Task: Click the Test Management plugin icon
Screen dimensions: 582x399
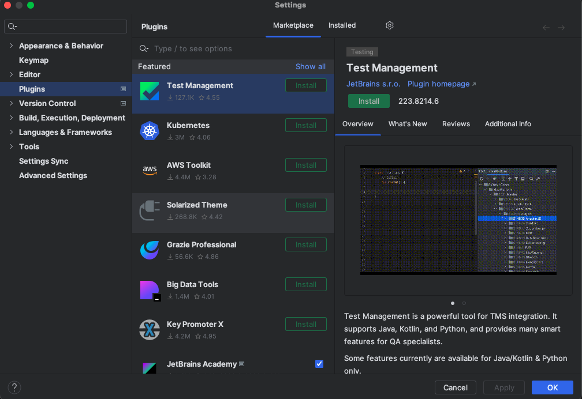Action: coord(150,91)
